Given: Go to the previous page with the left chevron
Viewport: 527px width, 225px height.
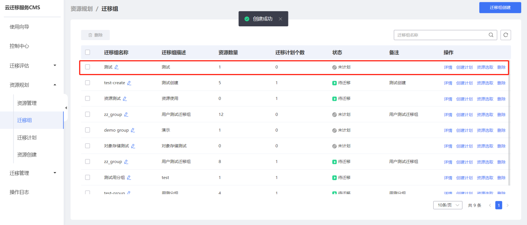Looking at the screenshot, I should click(x=490, y=205).
